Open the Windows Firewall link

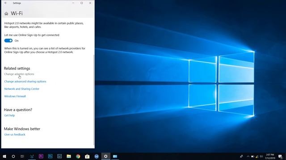pyautogui.click(x=15, y=96)
